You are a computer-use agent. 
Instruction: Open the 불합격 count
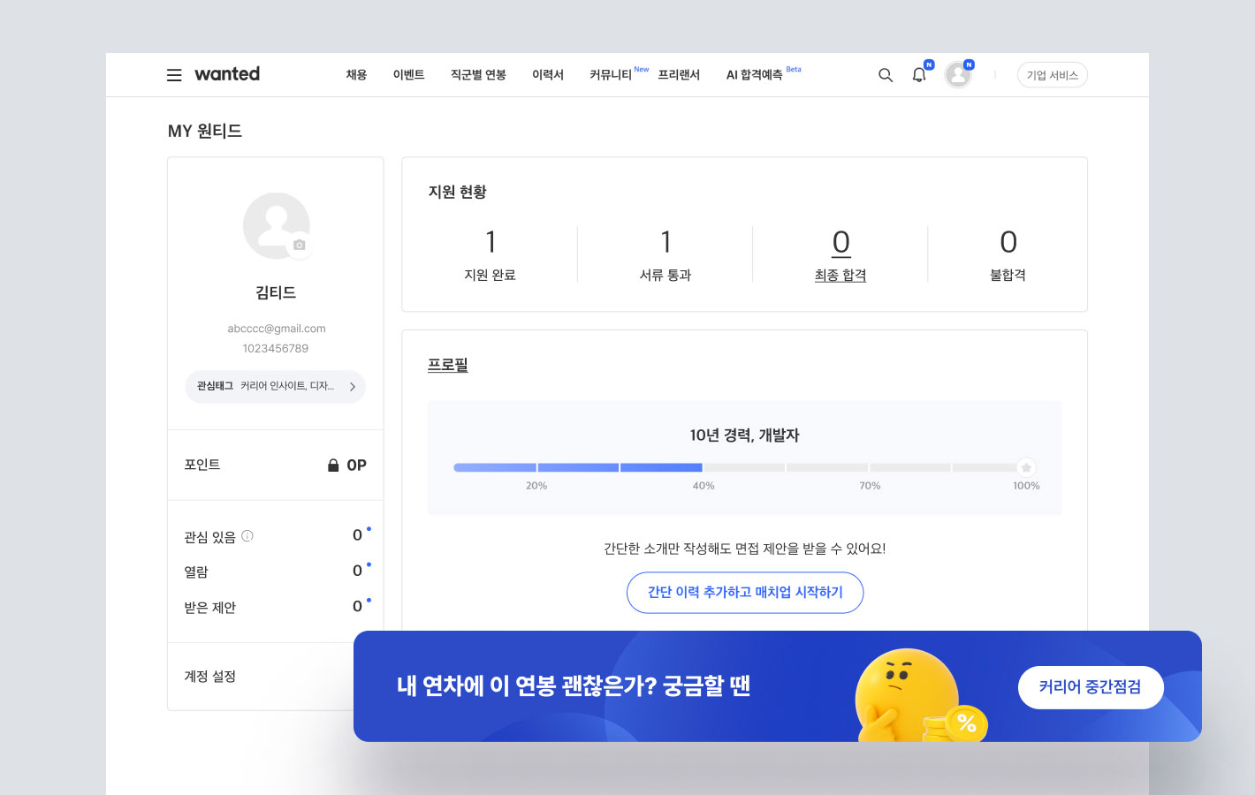(x=1008, y=242)
